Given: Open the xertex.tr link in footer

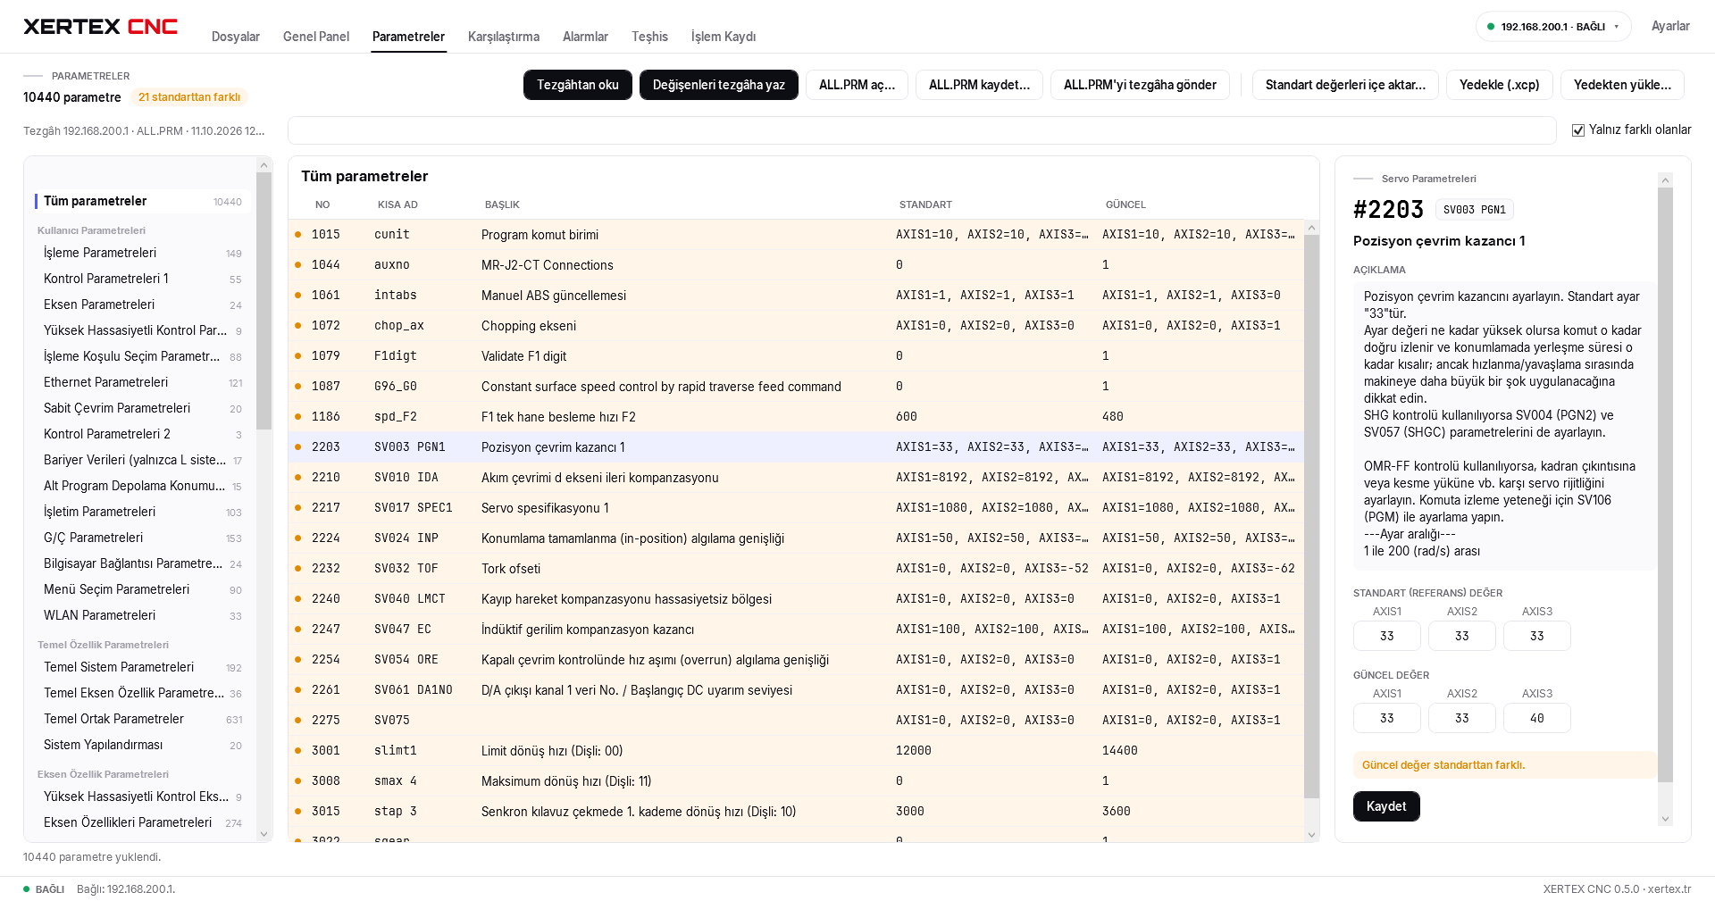Looking at the screenshot, I should tap(1669, 889).
